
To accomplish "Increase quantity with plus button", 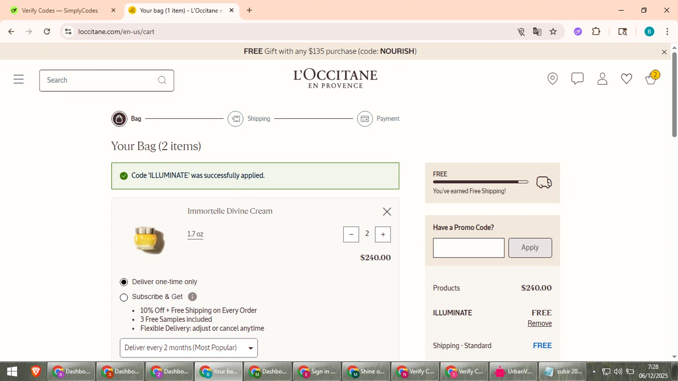I will click(x=383, y=235).
